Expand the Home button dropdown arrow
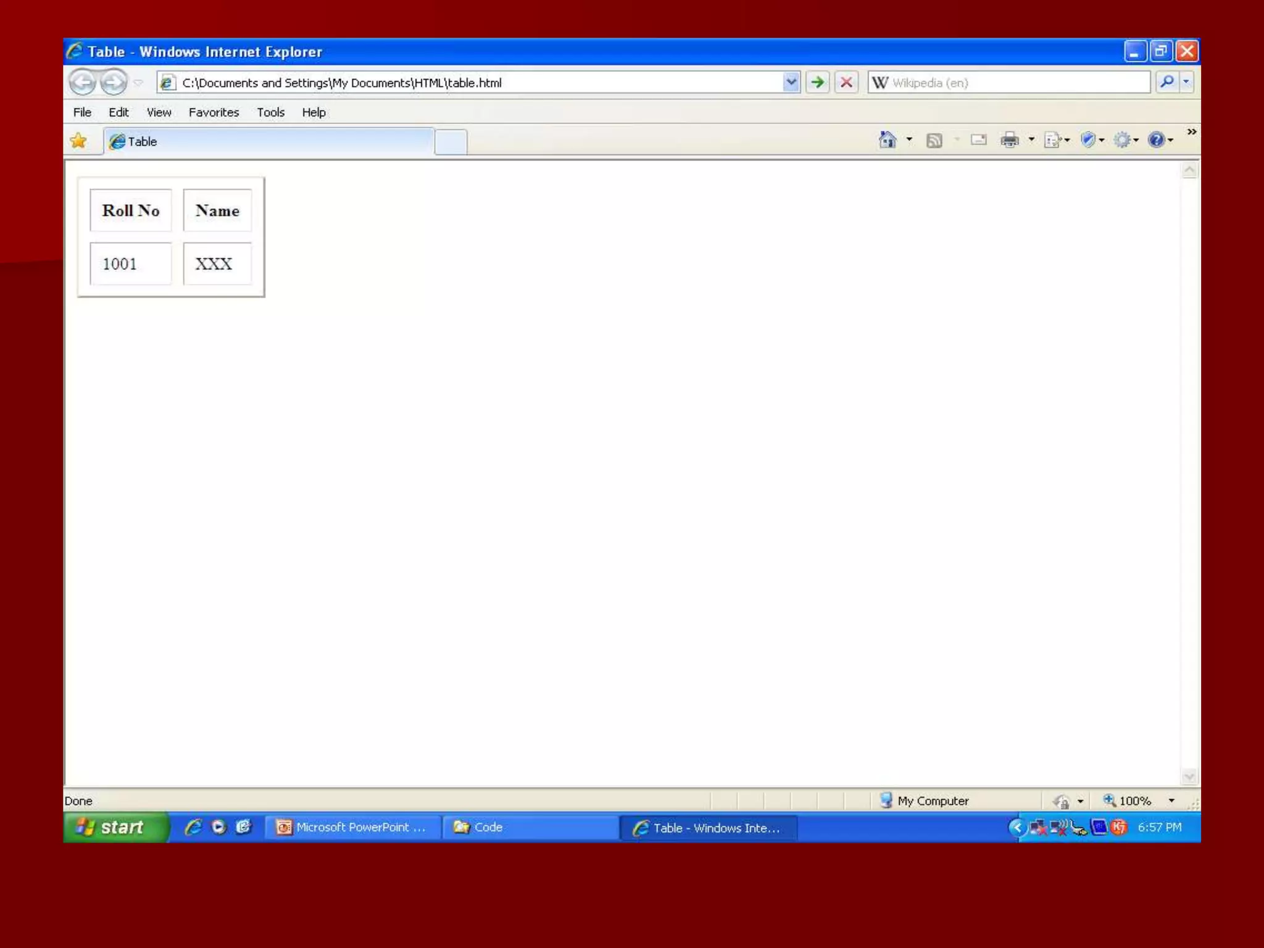1264x948 pixels. click(909, 140)
